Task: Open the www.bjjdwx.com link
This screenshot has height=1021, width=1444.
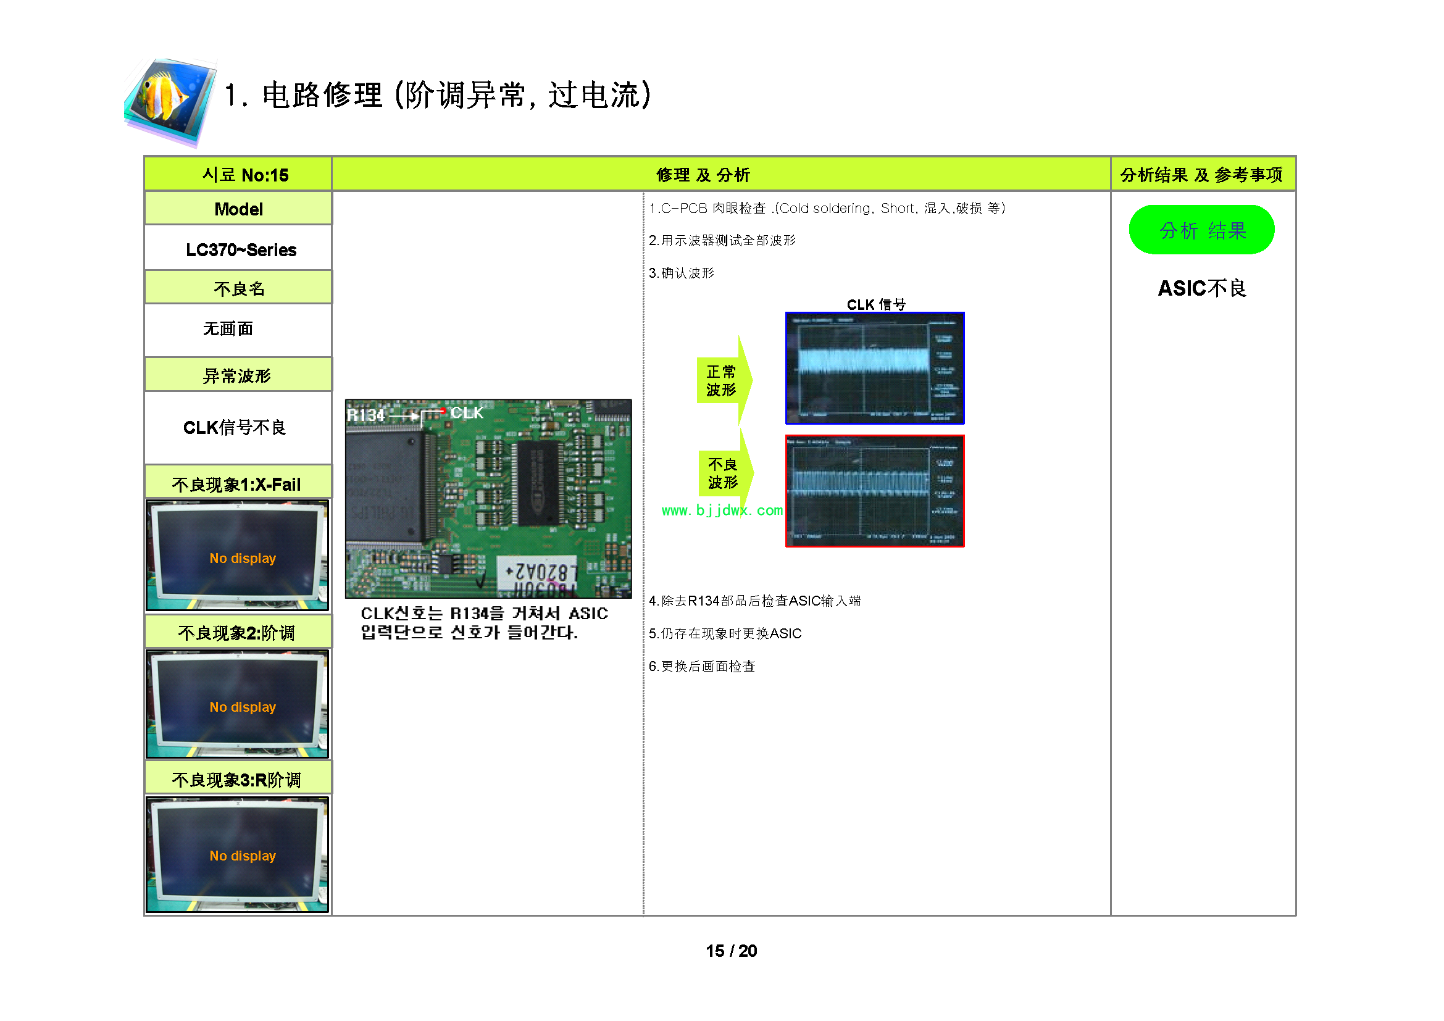Action: click(721, 511)
